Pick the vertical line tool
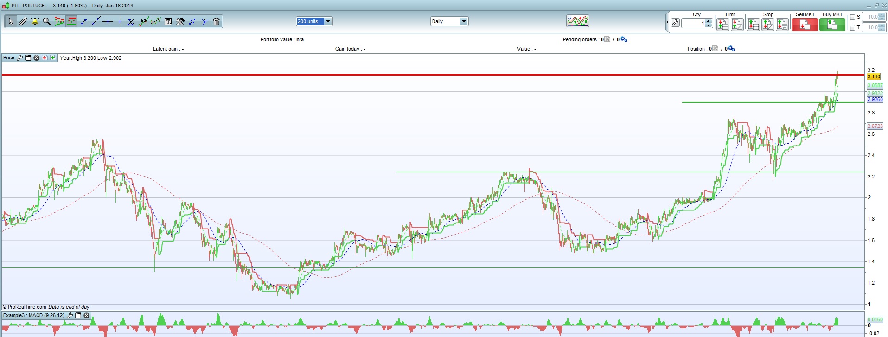Screen dimensions: 888x337 [120, 21]
